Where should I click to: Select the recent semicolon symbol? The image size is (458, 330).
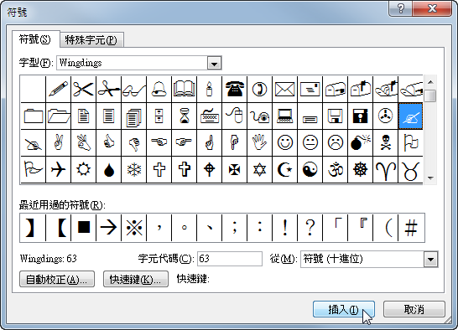point(234,228)
